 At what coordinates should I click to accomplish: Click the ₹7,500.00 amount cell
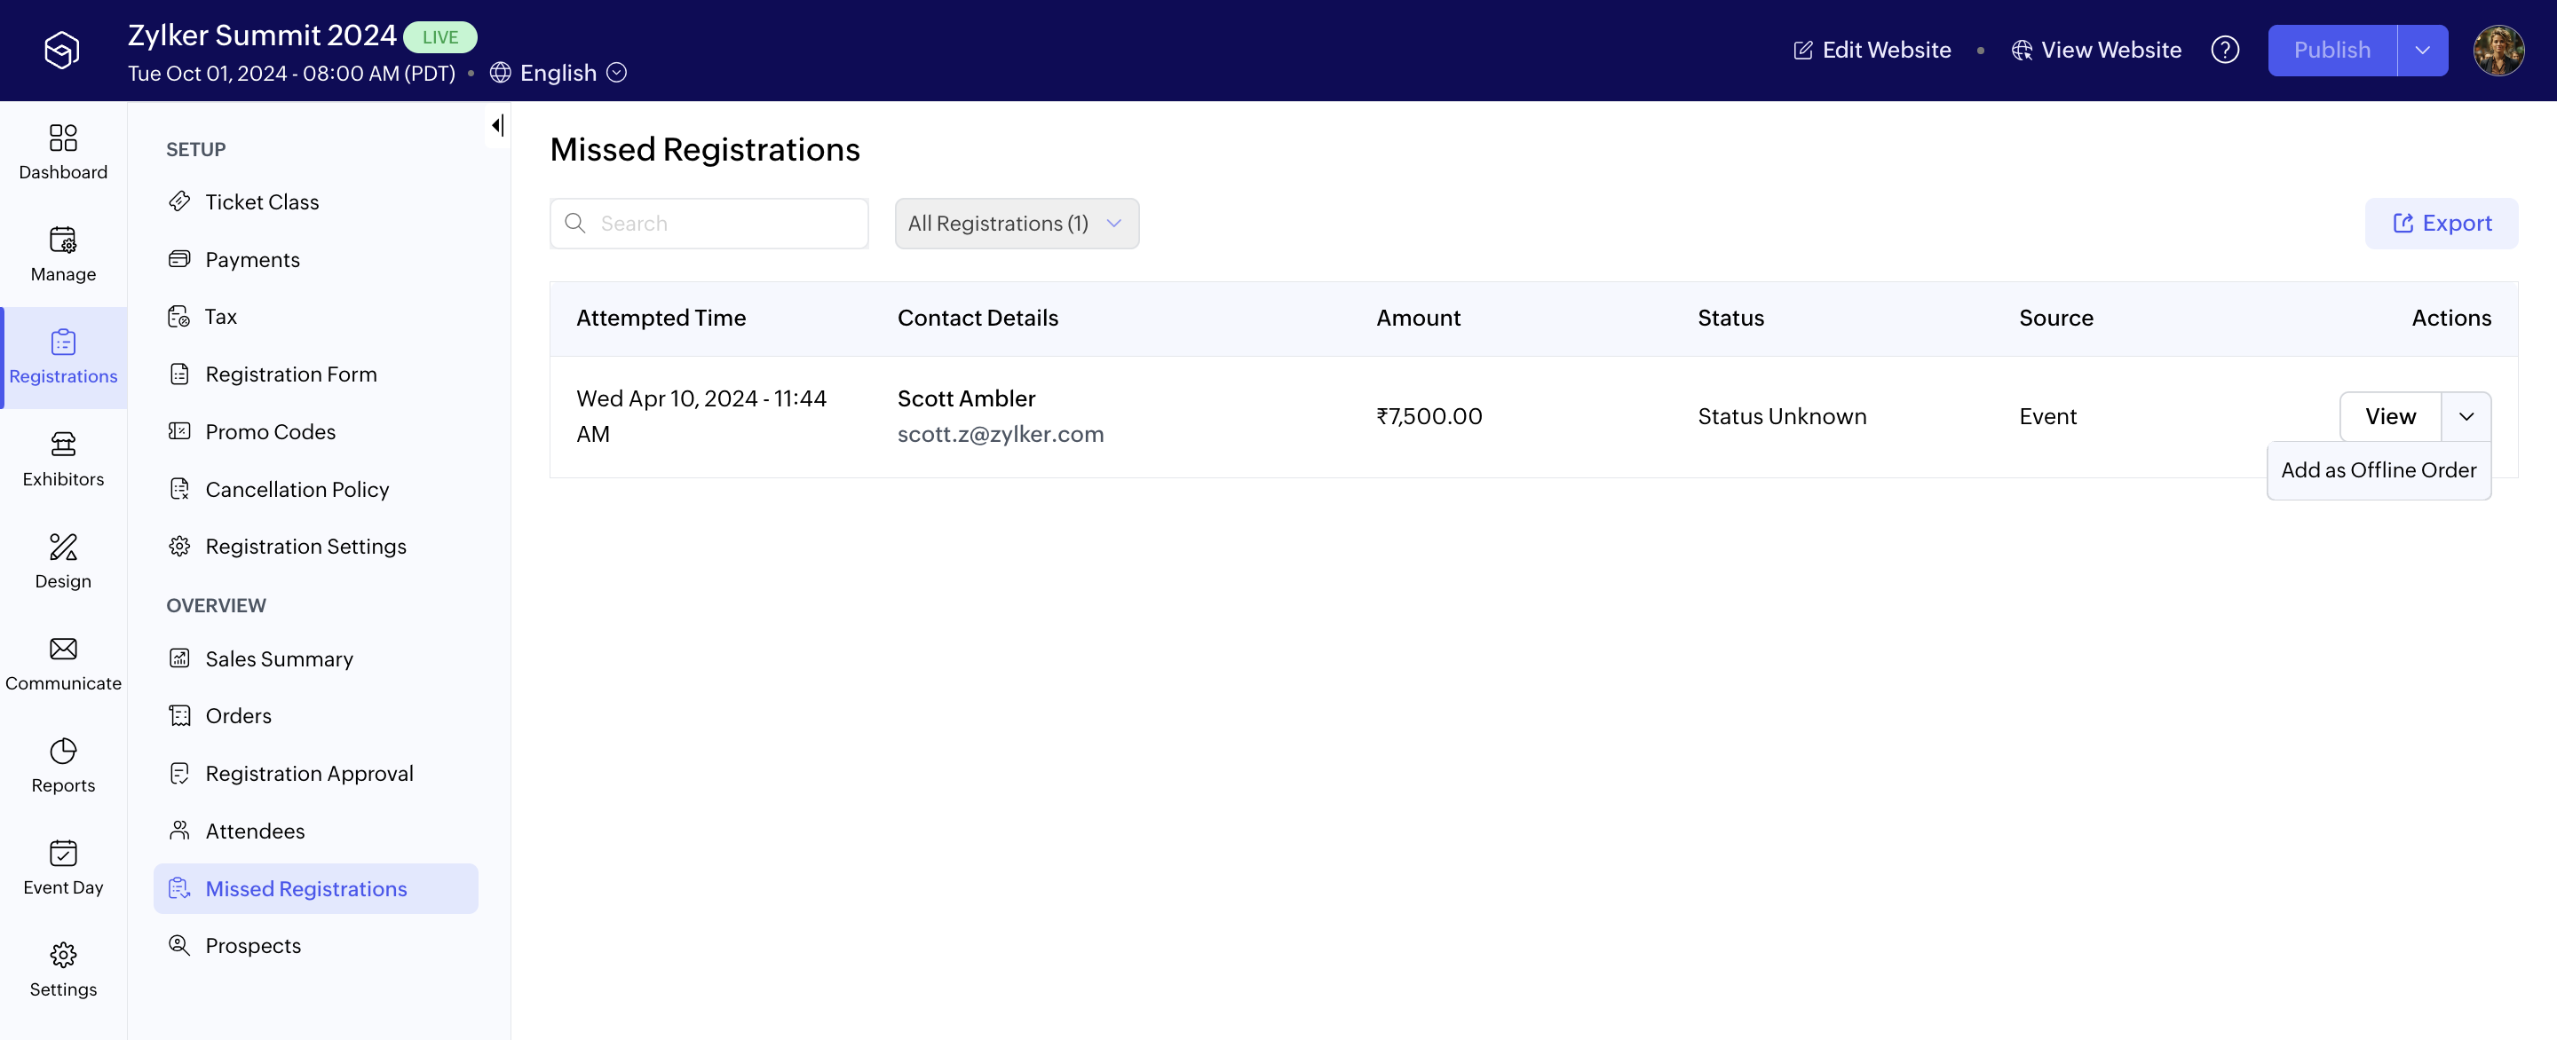[1429, 417]
